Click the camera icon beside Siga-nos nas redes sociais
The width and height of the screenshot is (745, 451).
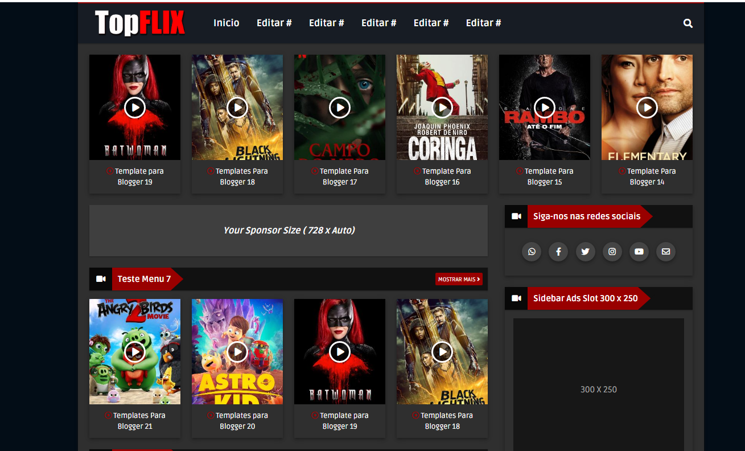point(516,216)
